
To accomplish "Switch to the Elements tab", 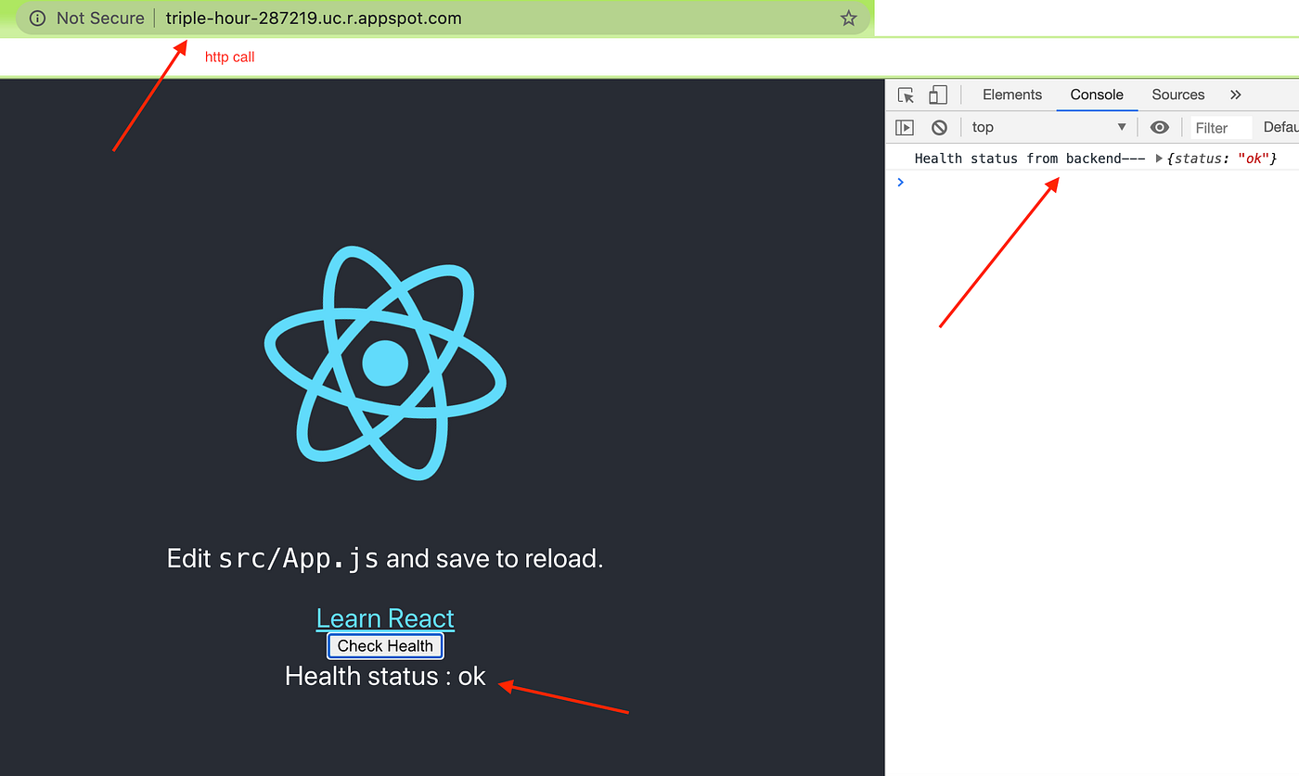I will pyautogui.click(x=1011, y=95).
